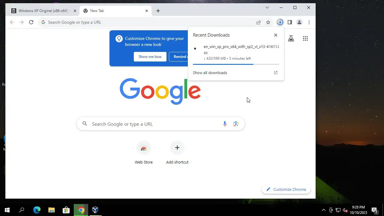This screenshot has height=216, width=384.
Task: Switch to Windows XP Original tab
Action: (43, 11)
